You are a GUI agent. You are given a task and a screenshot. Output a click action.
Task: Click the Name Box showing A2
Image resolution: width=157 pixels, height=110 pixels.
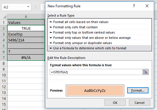tap(16, 7)
